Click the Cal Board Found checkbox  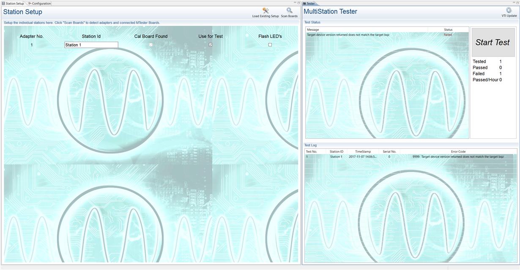coord(151,45)
